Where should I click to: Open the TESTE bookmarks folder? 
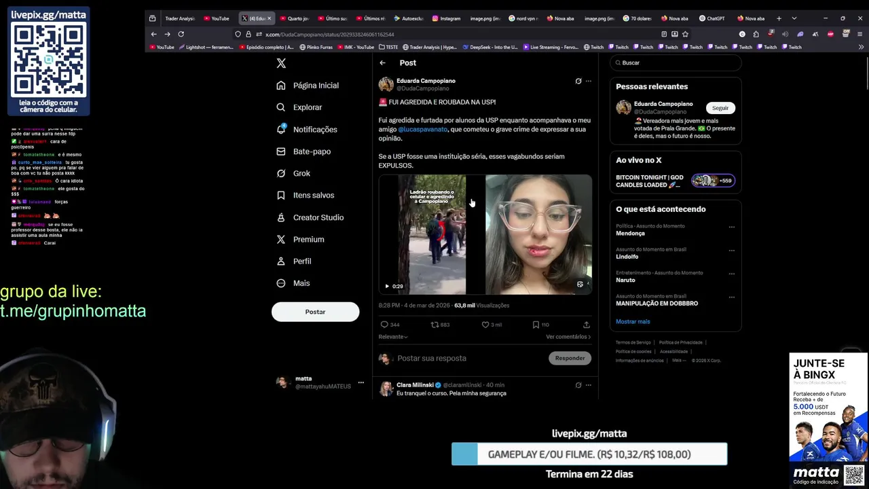388,47
